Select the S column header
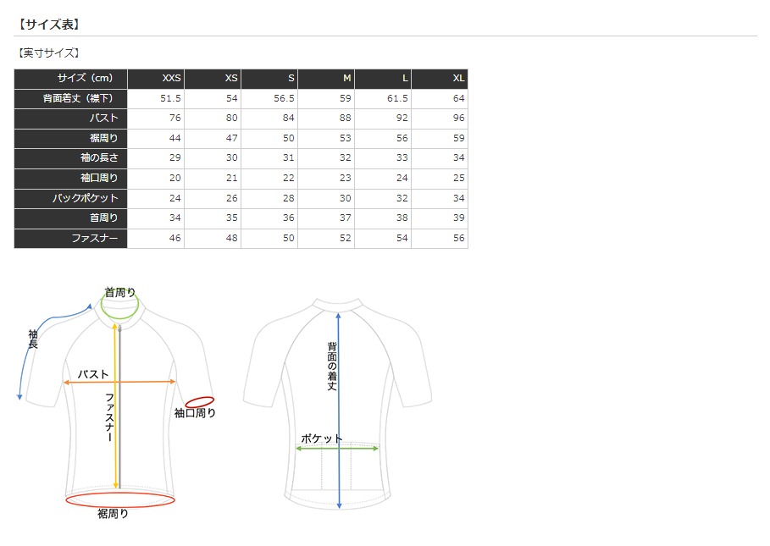 pyautogui.click(x=269, y=79)
